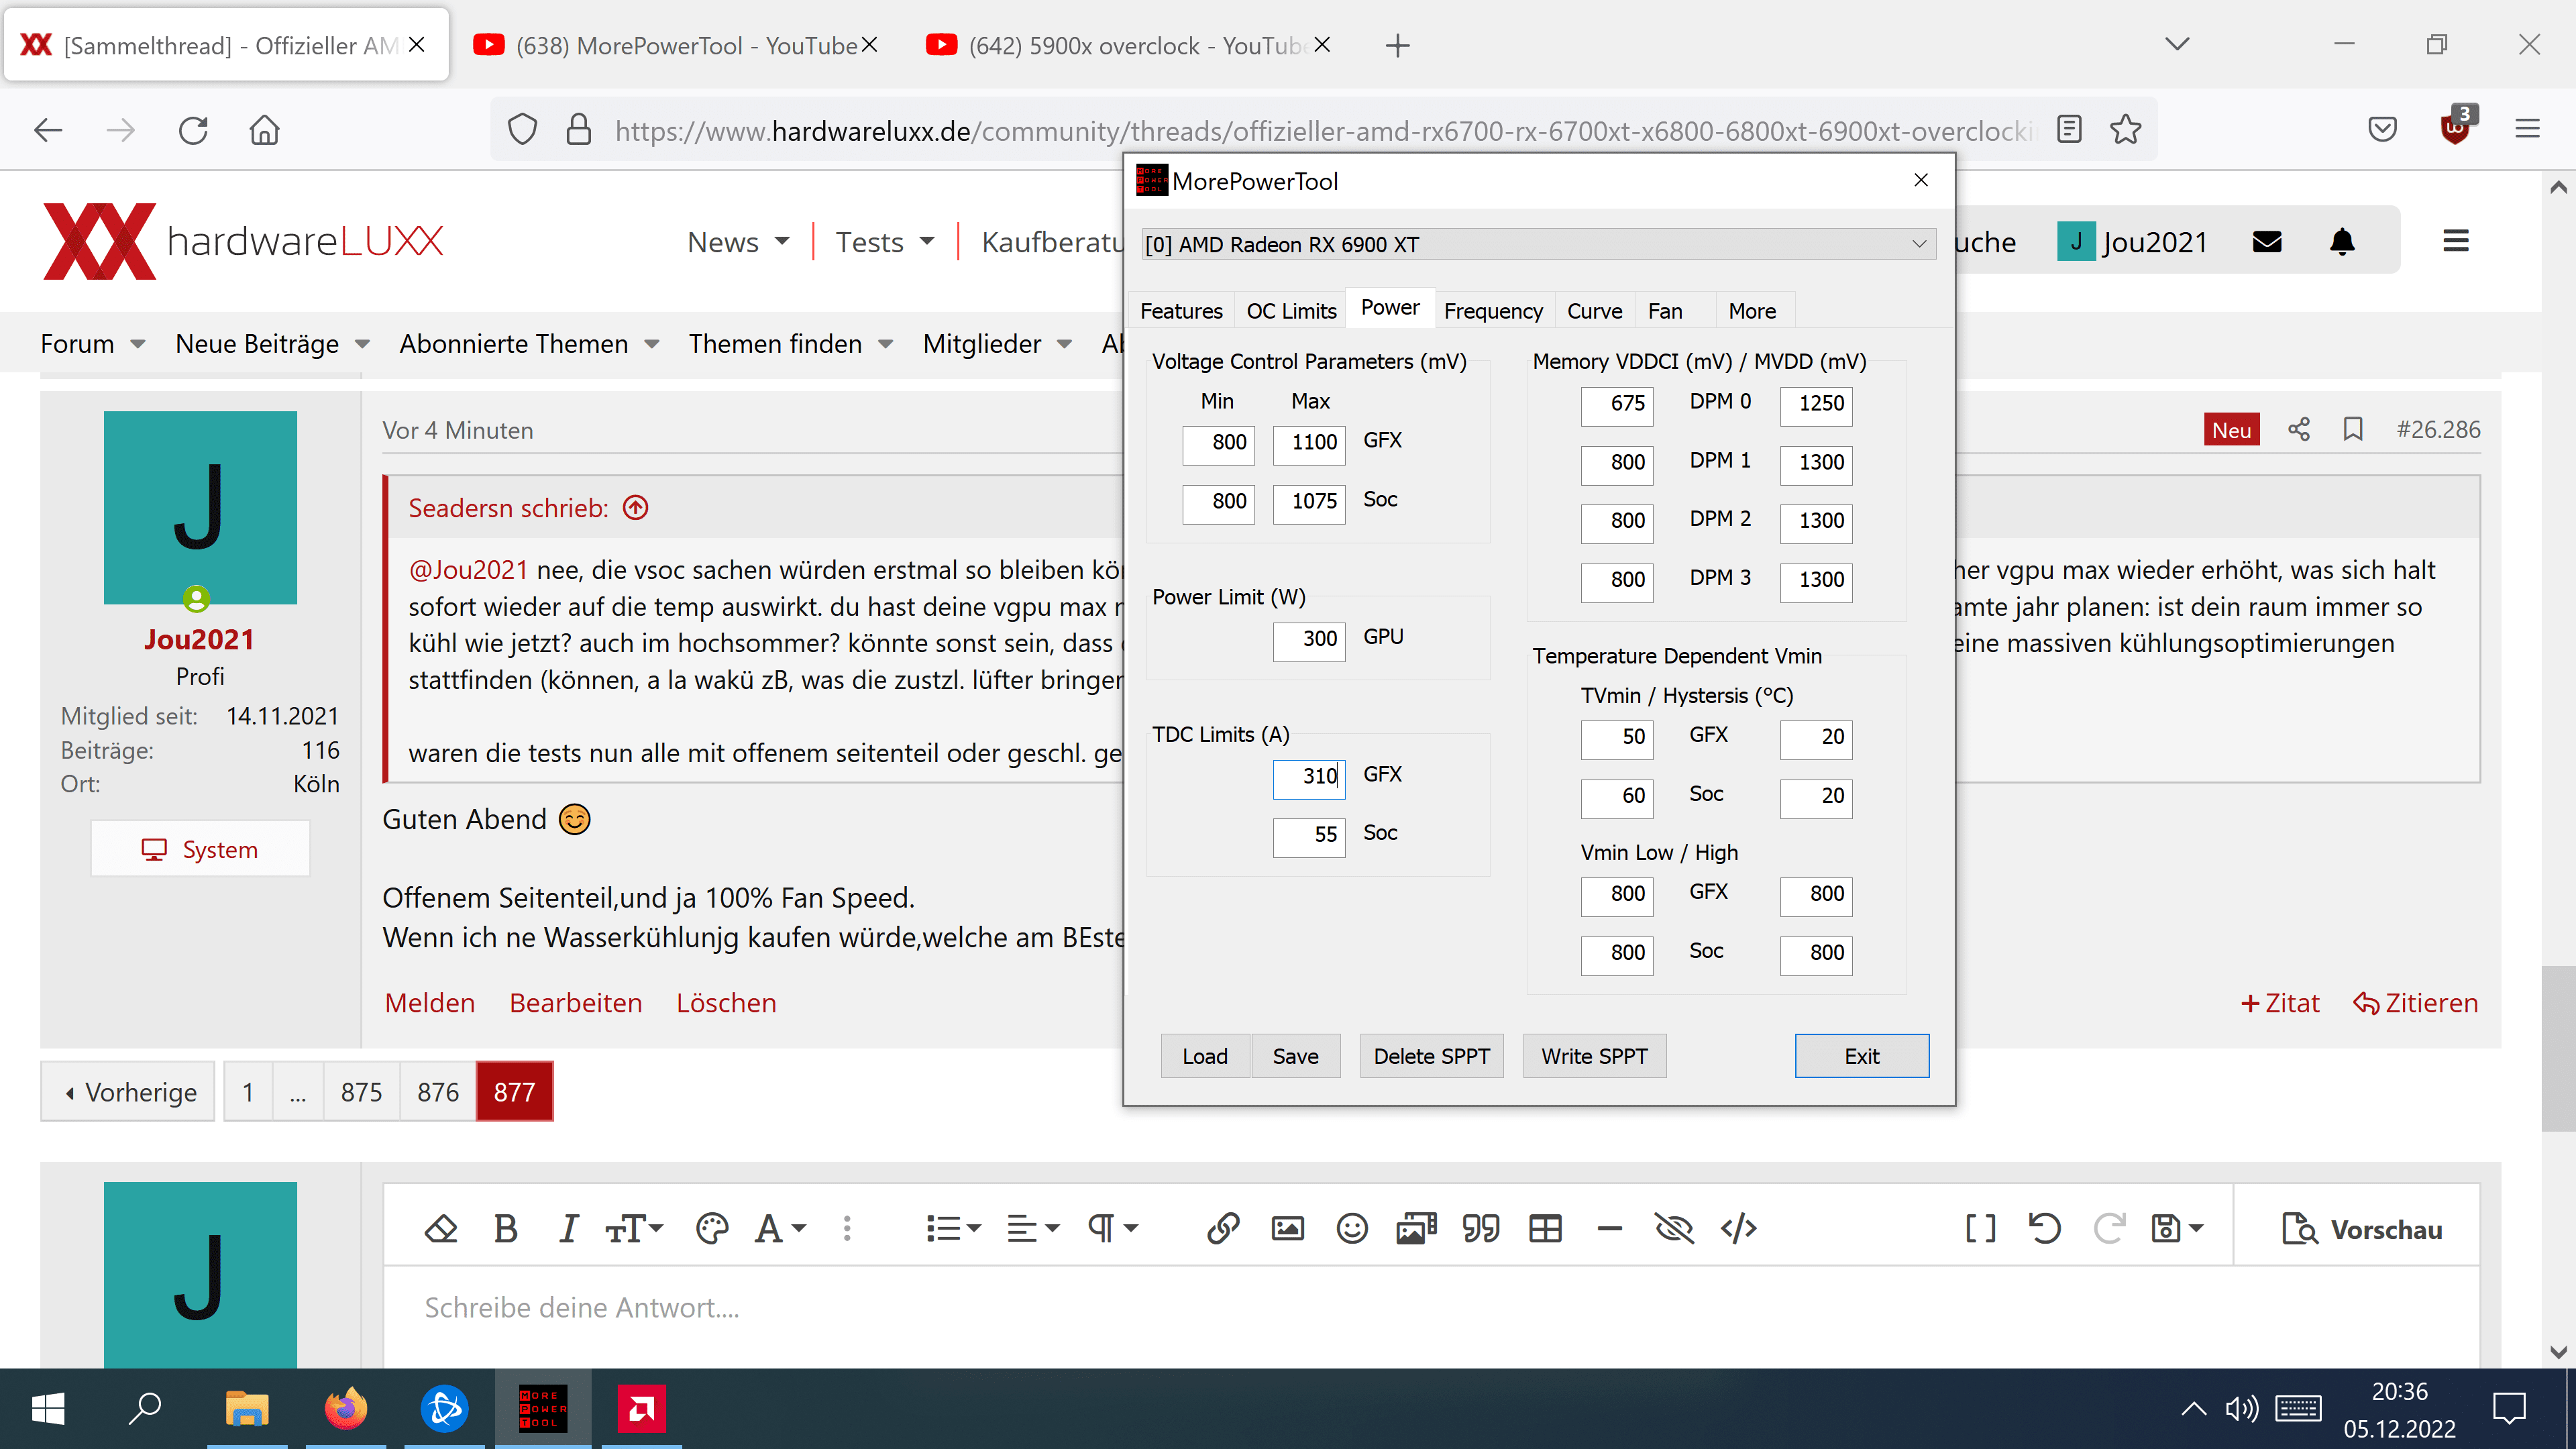Image resolution: width=2576 pixels, height=1449 pixels.
Task: Open notifications bell icon
Action: 2342,242
